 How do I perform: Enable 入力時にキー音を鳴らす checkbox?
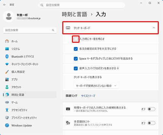tap(76, 39)
